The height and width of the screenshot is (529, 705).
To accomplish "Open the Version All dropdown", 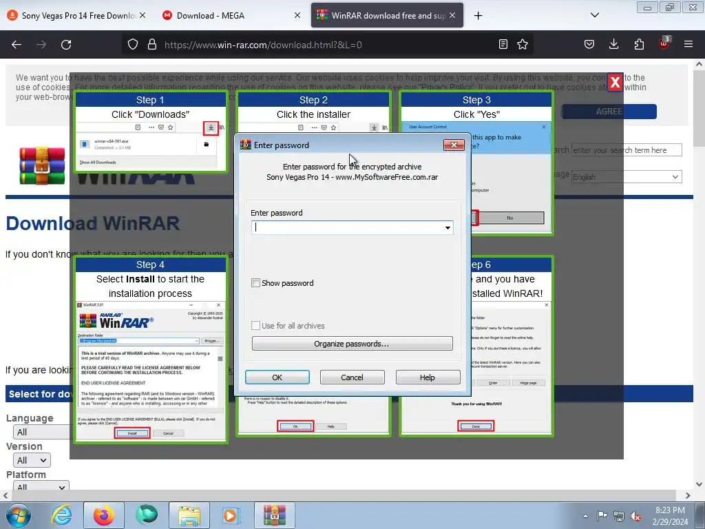I will [32, 460].
